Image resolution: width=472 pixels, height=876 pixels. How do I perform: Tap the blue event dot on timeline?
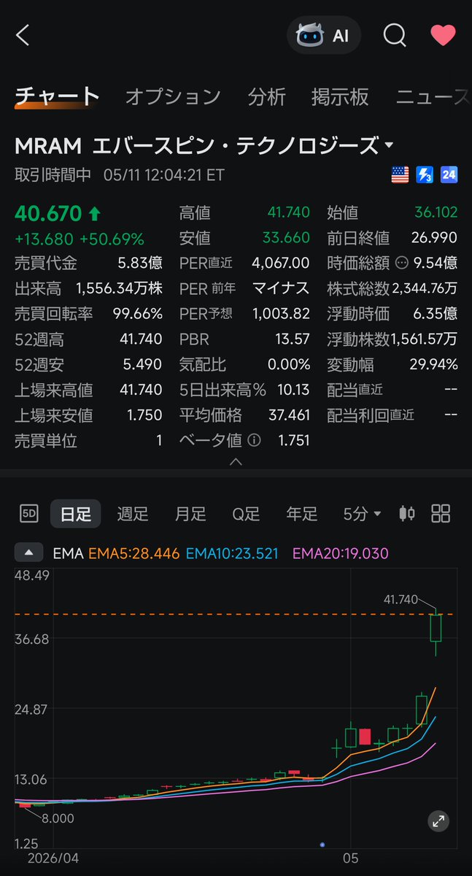coord(322,845)
